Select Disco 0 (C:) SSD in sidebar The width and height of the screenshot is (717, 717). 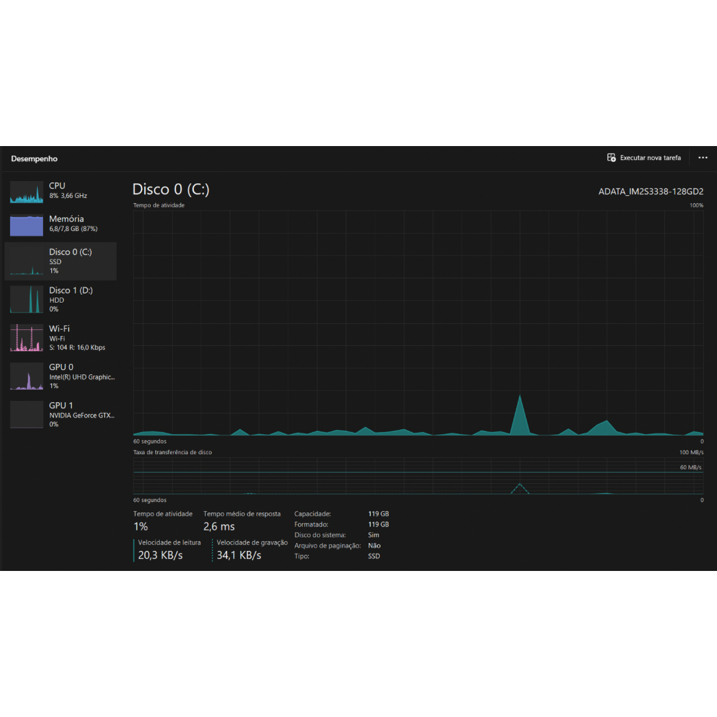(x=61, y=261)
